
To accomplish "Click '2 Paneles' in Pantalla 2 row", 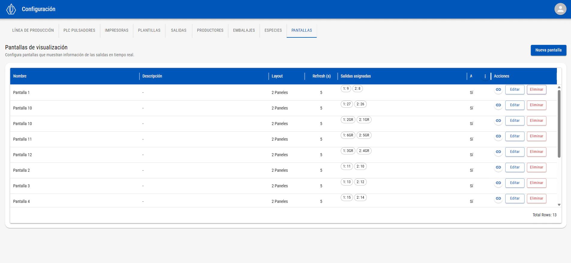I will [280, 170].
